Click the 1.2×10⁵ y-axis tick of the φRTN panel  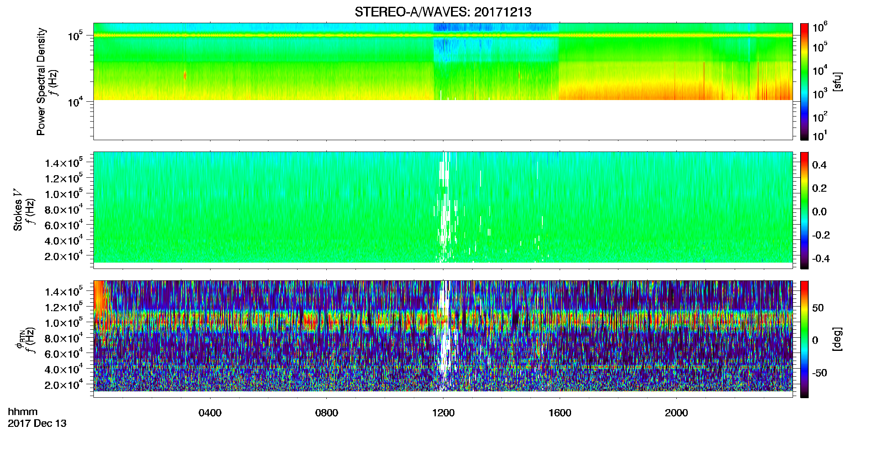(x=64, y=307)
